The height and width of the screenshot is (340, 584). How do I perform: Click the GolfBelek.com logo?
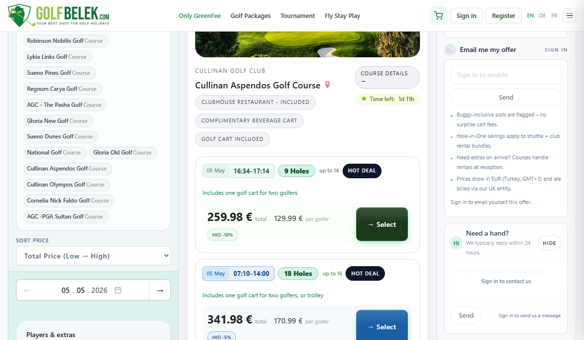[x=59, y=15]
